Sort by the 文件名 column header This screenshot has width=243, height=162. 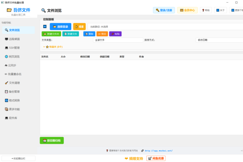(x=45, y=57)
